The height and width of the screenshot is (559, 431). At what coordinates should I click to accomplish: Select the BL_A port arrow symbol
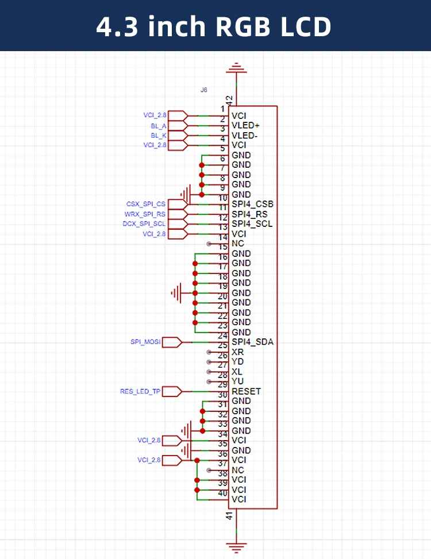(178, 126)
